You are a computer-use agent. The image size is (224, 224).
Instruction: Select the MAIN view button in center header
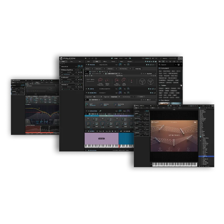tap(116, 58)
